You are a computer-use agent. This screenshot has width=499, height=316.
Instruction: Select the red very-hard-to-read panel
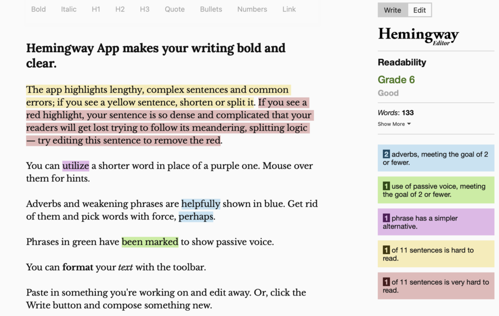pyautogui.click(x=436, y=286)
